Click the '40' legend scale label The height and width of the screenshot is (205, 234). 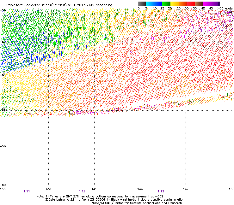point(203,9)
